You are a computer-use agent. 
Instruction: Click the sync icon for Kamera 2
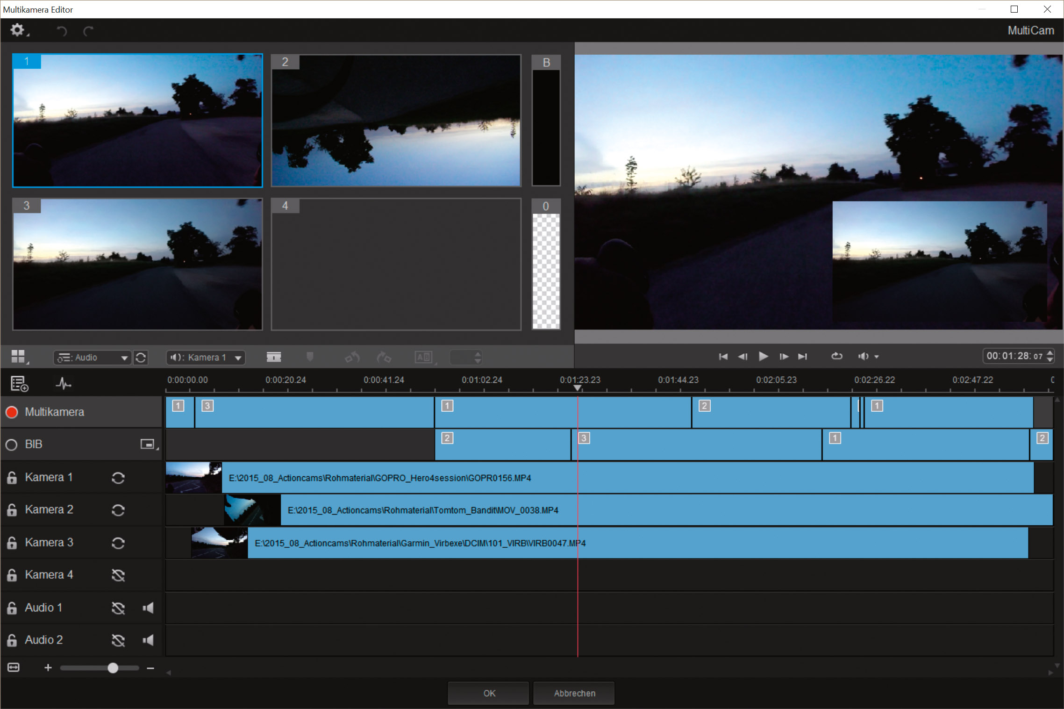118,510
